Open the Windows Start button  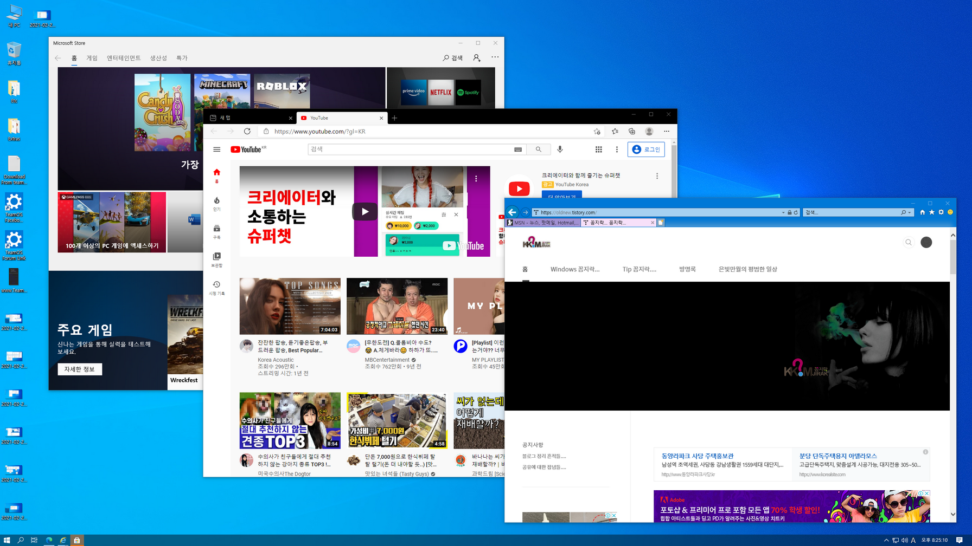pos(7,540)
